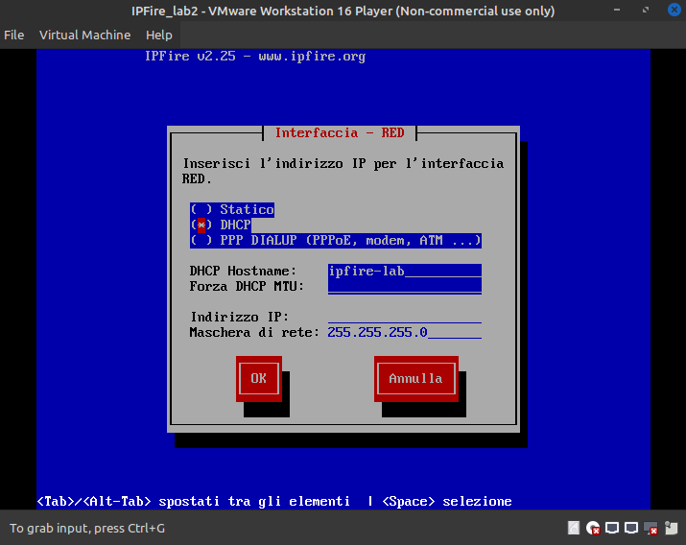The width and height of the screenshot is (686, 545).
Task: Click the '<Space> selezione' hint text
Action: 447,501
